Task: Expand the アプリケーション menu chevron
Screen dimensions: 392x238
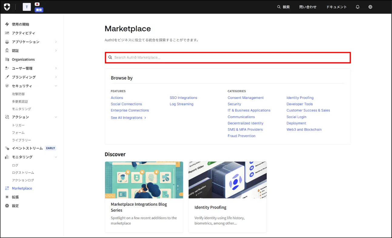Action: tap(56, 42)
